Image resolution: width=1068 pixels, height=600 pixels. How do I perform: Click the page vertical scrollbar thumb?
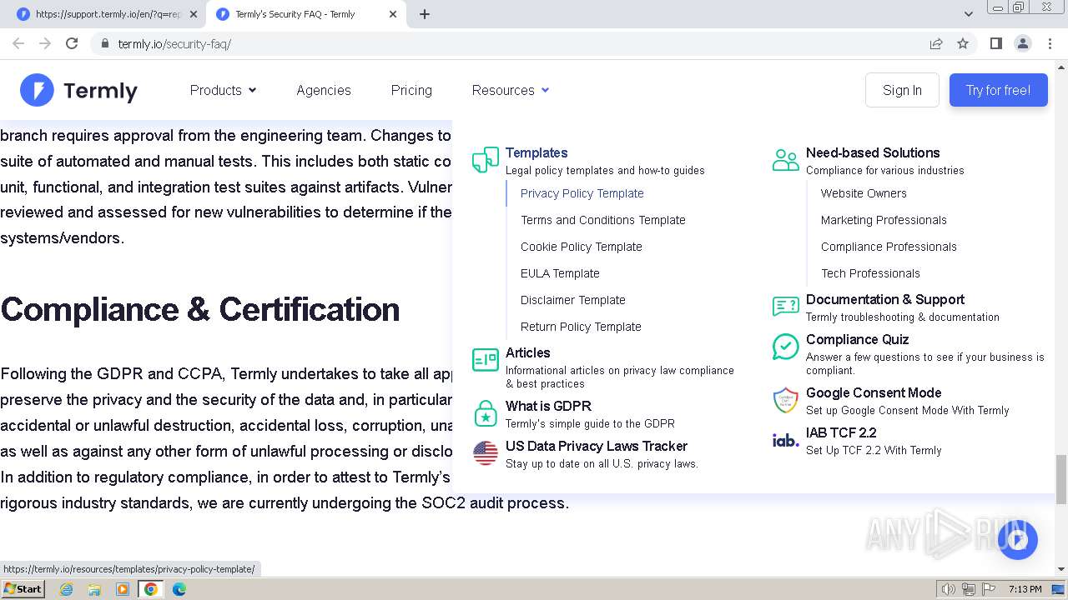coord(1061,479)
